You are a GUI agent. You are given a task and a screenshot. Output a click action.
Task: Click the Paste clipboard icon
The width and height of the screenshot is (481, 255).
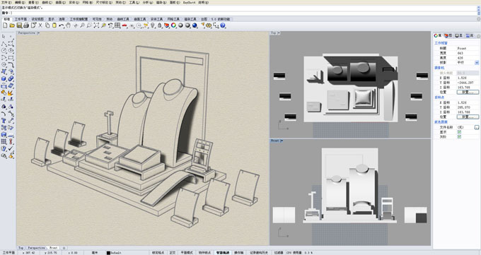[x=54, y=25]
